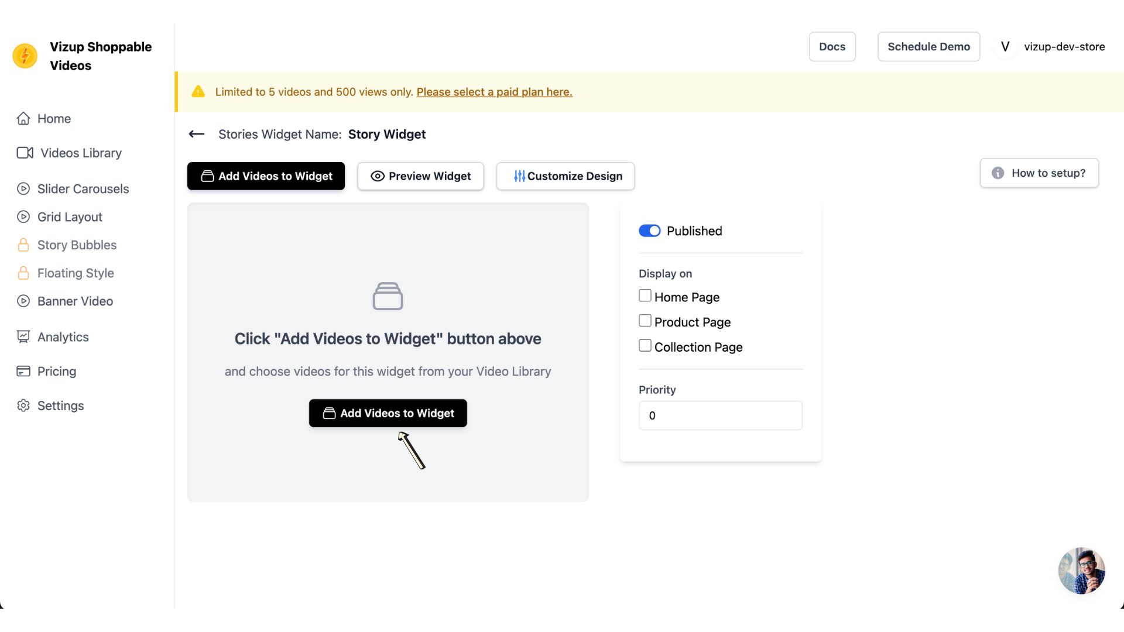This screenshot has width=1124, height=632.
Task: Click the back arrow beside Stories Widget Name
Action: [197, 135]
